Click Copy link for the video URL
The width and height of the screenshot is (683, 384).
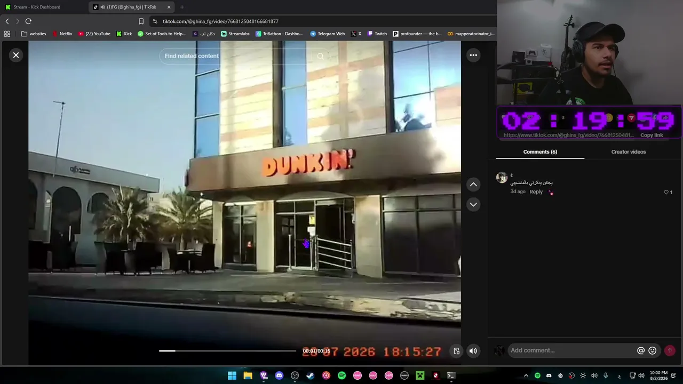pyautogui.click(x=652, y=135)
